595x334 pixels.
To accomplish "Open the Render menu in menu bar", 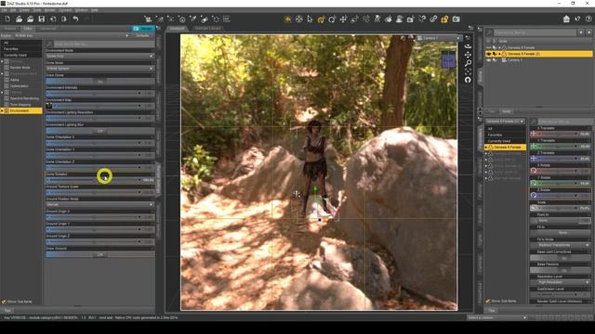I will tap(49, 10).
